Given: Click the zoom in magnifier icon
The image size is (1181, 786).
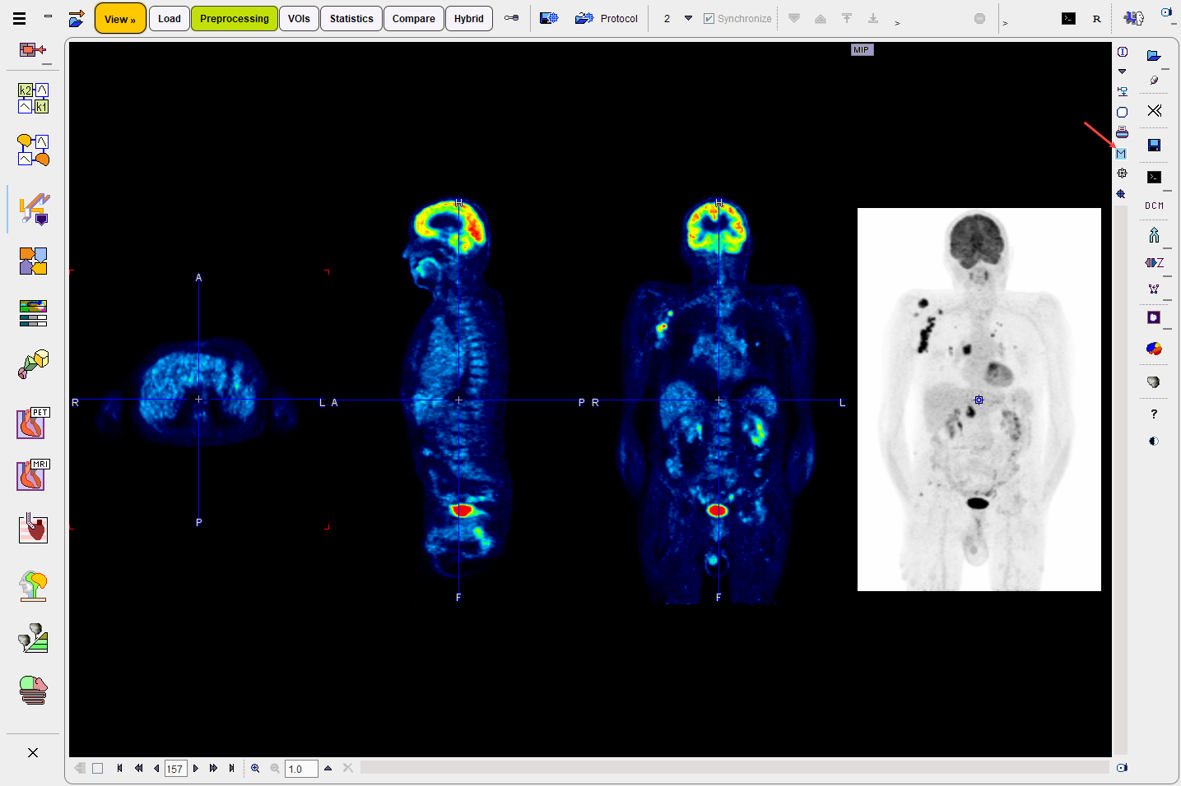Looking at the screenshot, I should point(255,768).
